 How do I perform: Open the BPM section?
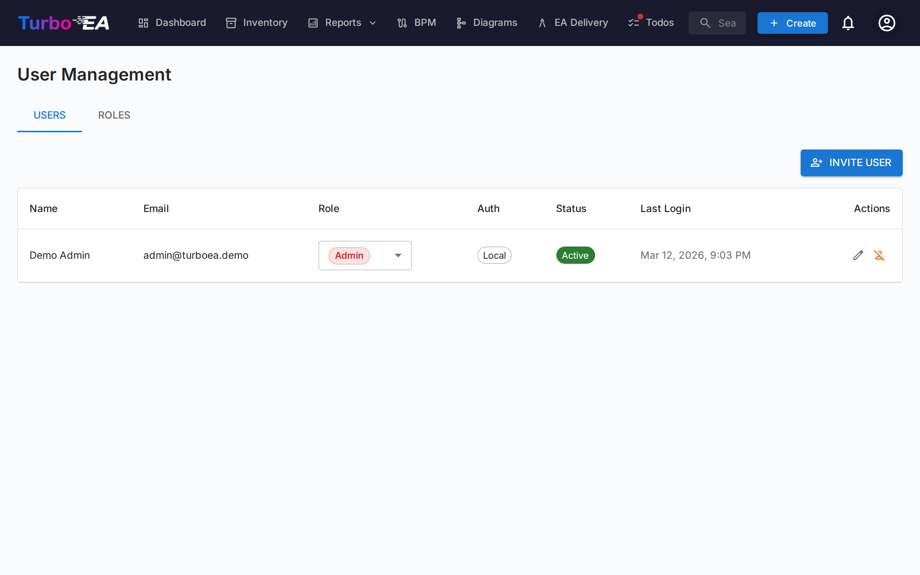[416, 23]
